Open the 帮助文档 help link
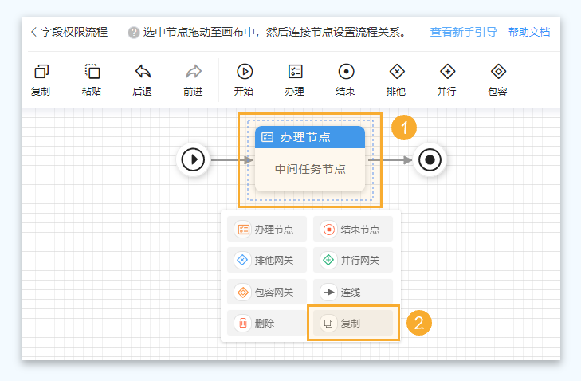581x381 pixels. click(528, 32)
